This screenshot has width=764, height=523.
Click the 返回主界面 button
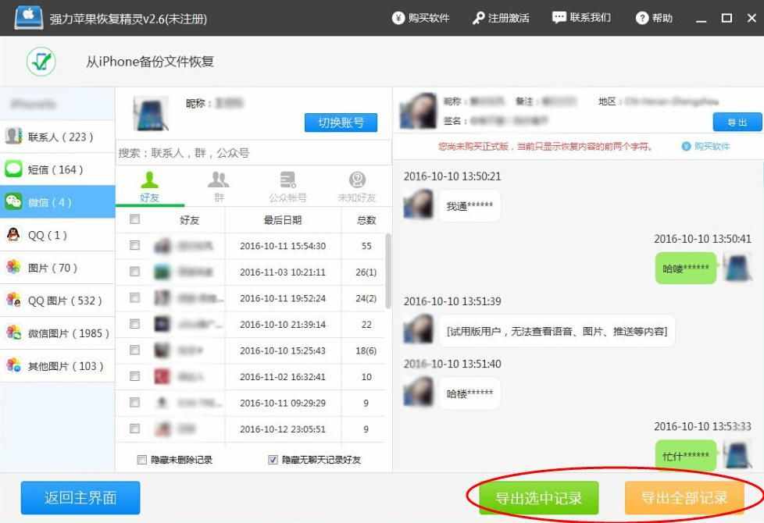click(x=80, y=498)
